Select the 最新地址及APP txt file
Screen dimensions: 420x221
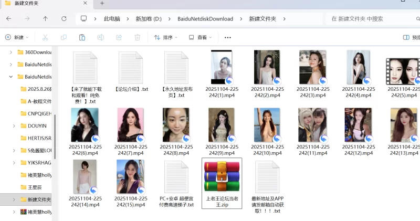tap(267, 187)
